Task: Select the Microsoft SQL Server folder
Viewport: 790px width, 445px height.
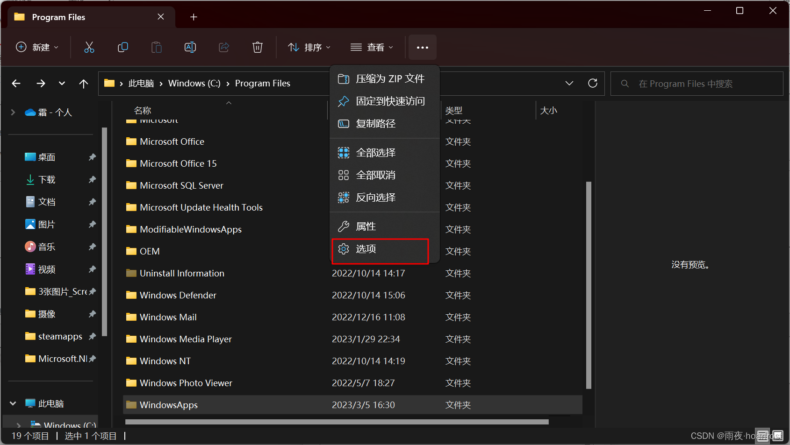Action: click(x=352, y=185)
